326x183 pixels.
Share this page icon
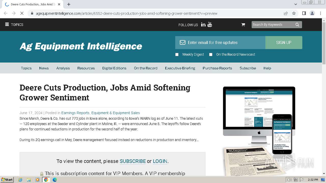pos(286,13)
